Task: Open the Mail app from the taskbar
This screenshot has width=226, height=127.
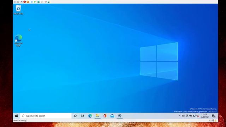Action: [x=112, y=116]
